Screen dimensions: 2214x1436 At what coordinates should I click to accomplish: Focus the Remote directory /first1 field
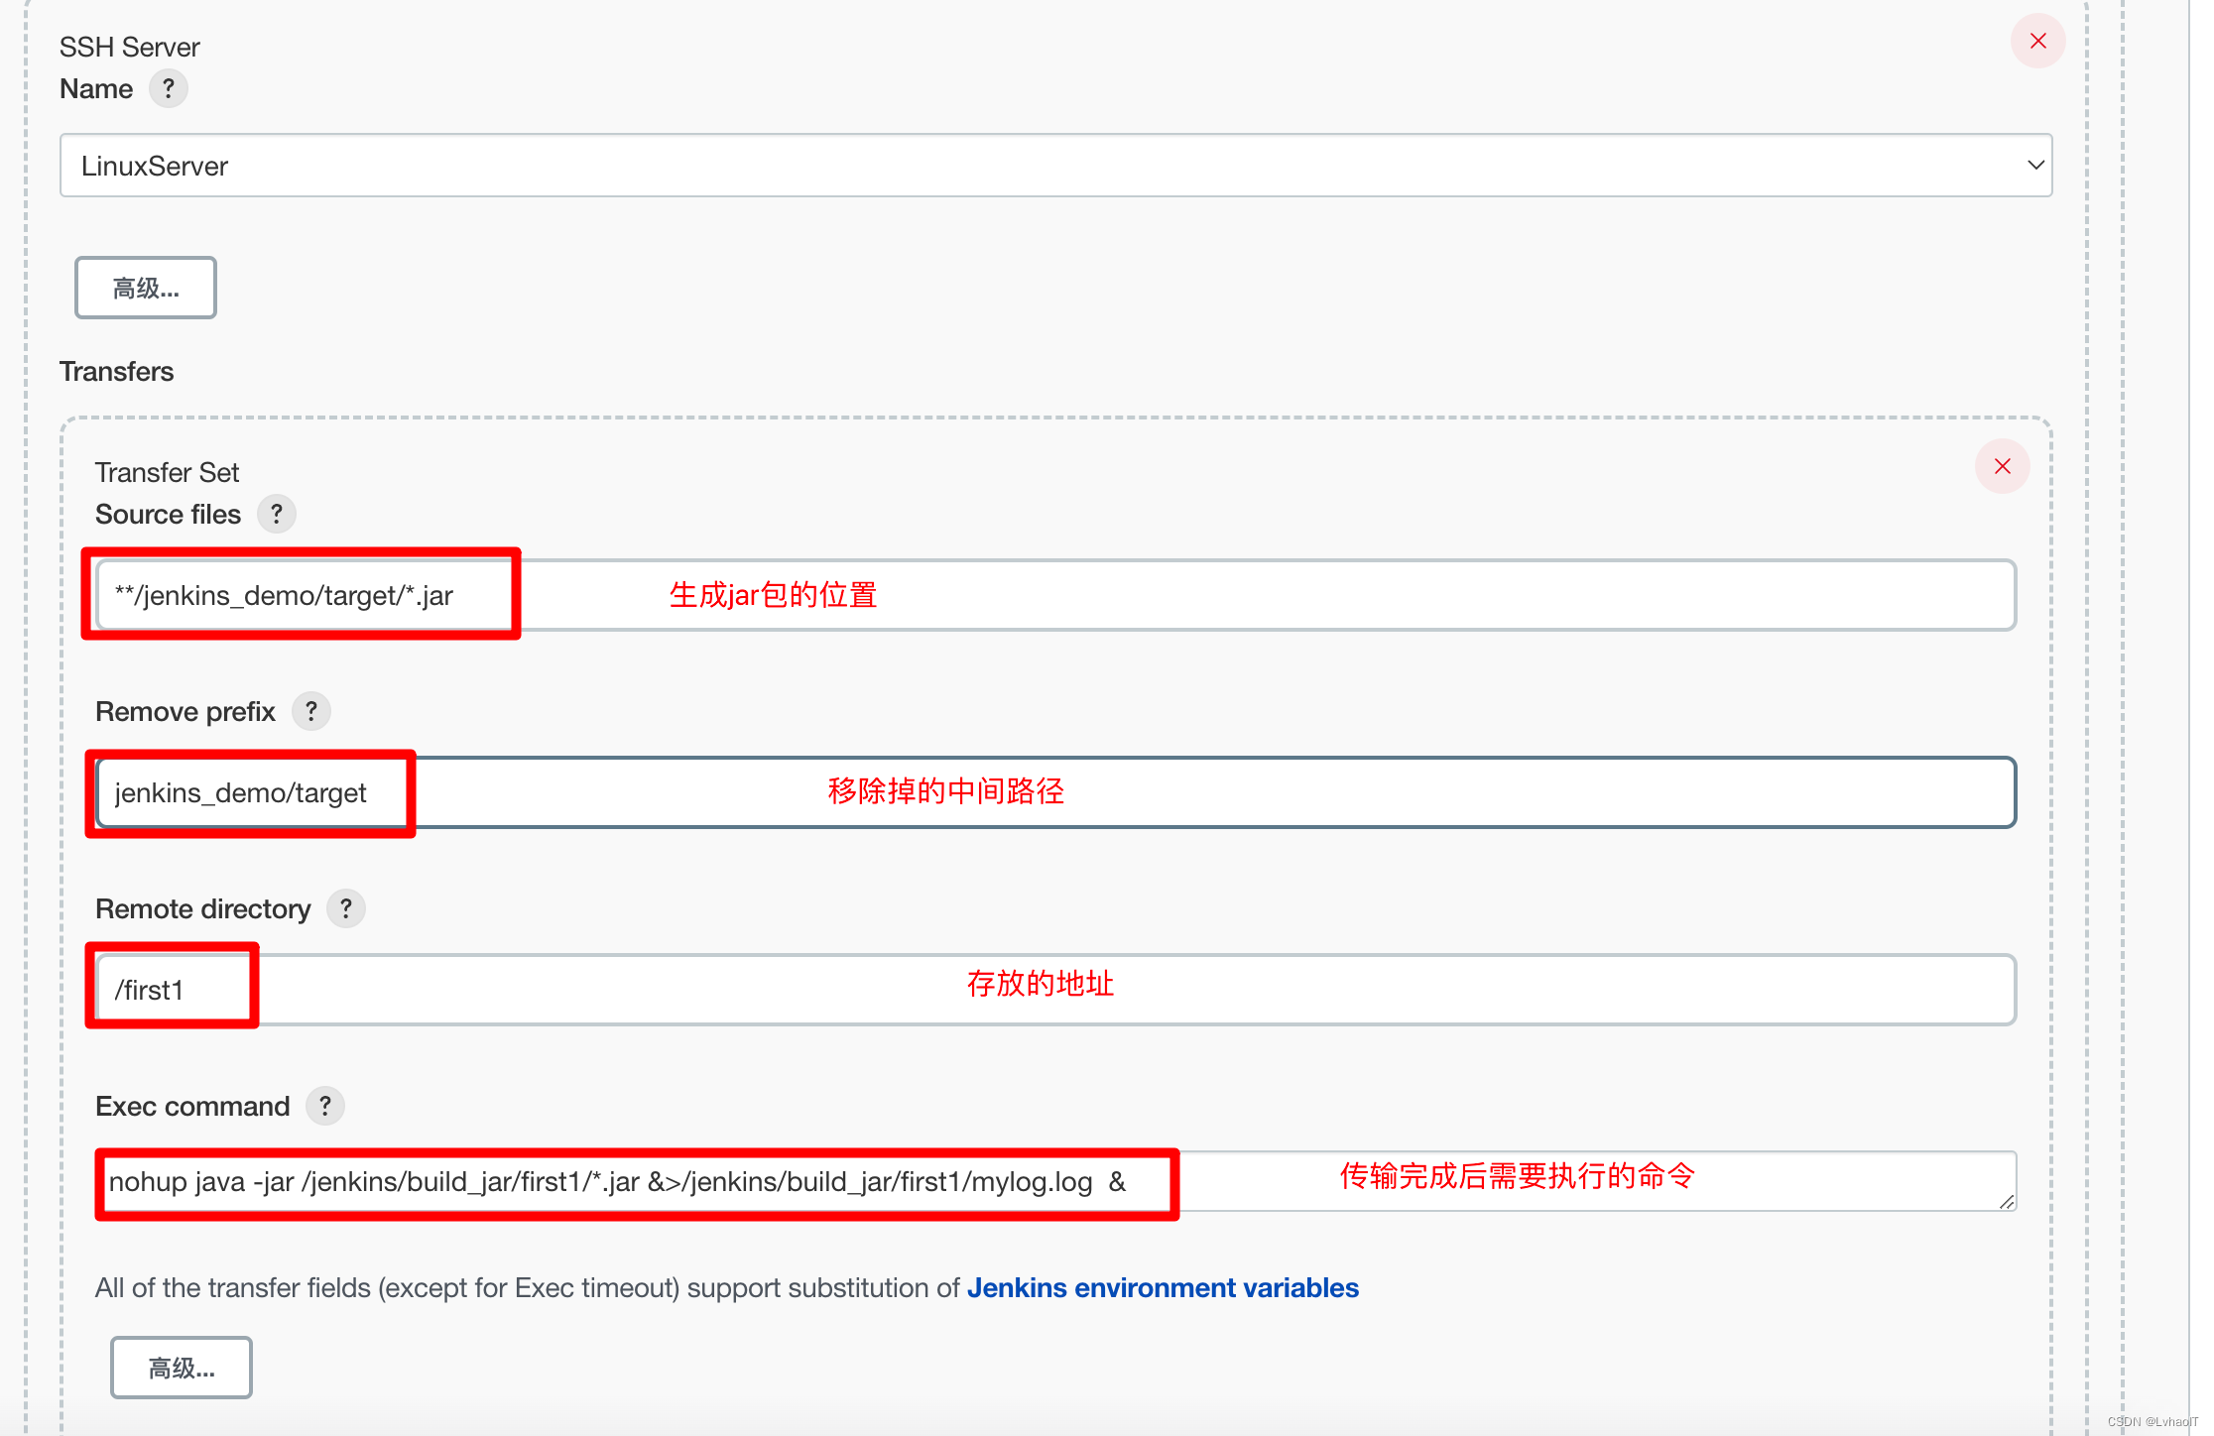(x=1056, y=990)
